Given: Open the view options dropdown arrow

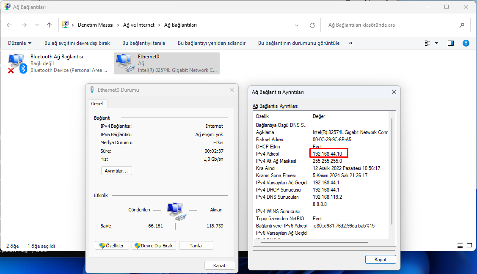Looking at the screenshot, I should point(436,43).
